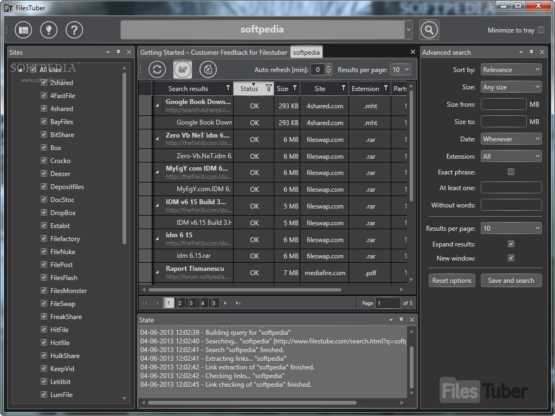Open toolbar Results per page dropdown

401,70
